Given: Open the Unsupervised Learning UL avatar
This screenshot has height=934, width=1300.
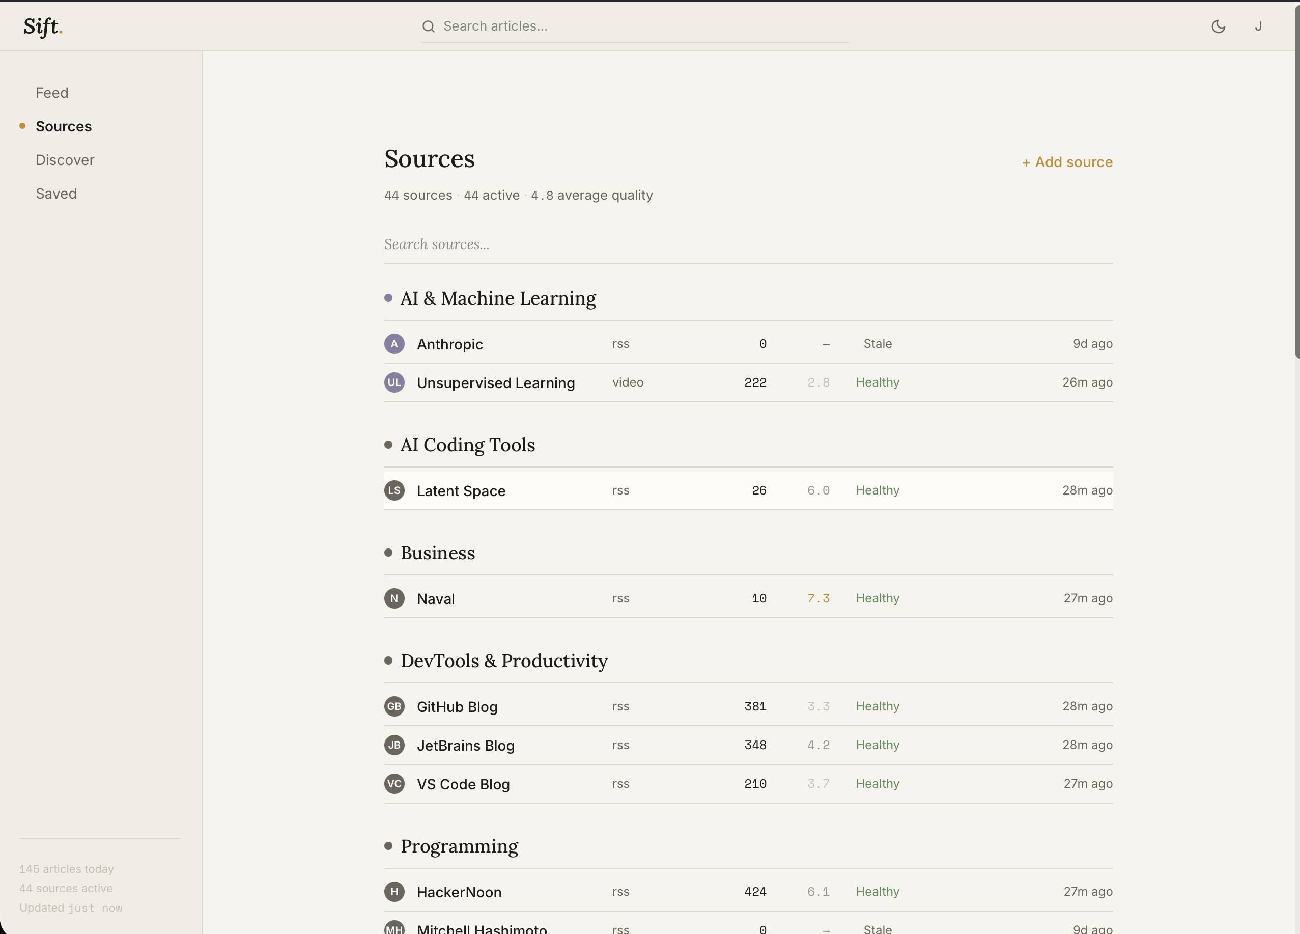Looking at the screenshot, I should (x=394, y=382).
